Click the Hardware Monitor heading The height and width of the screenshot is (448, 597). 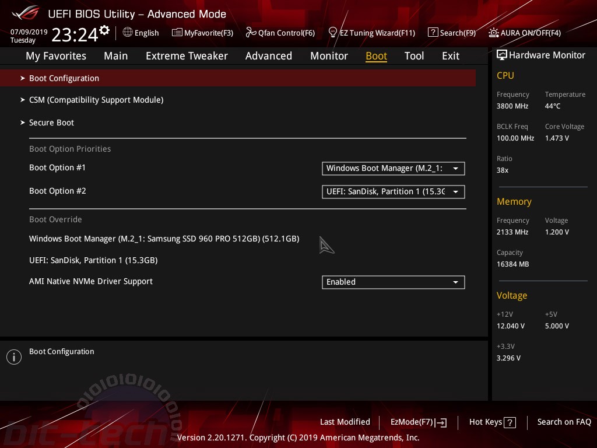(547, 55)
